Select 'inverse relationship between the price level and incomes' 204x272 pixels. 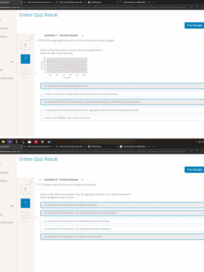point(122,94)
